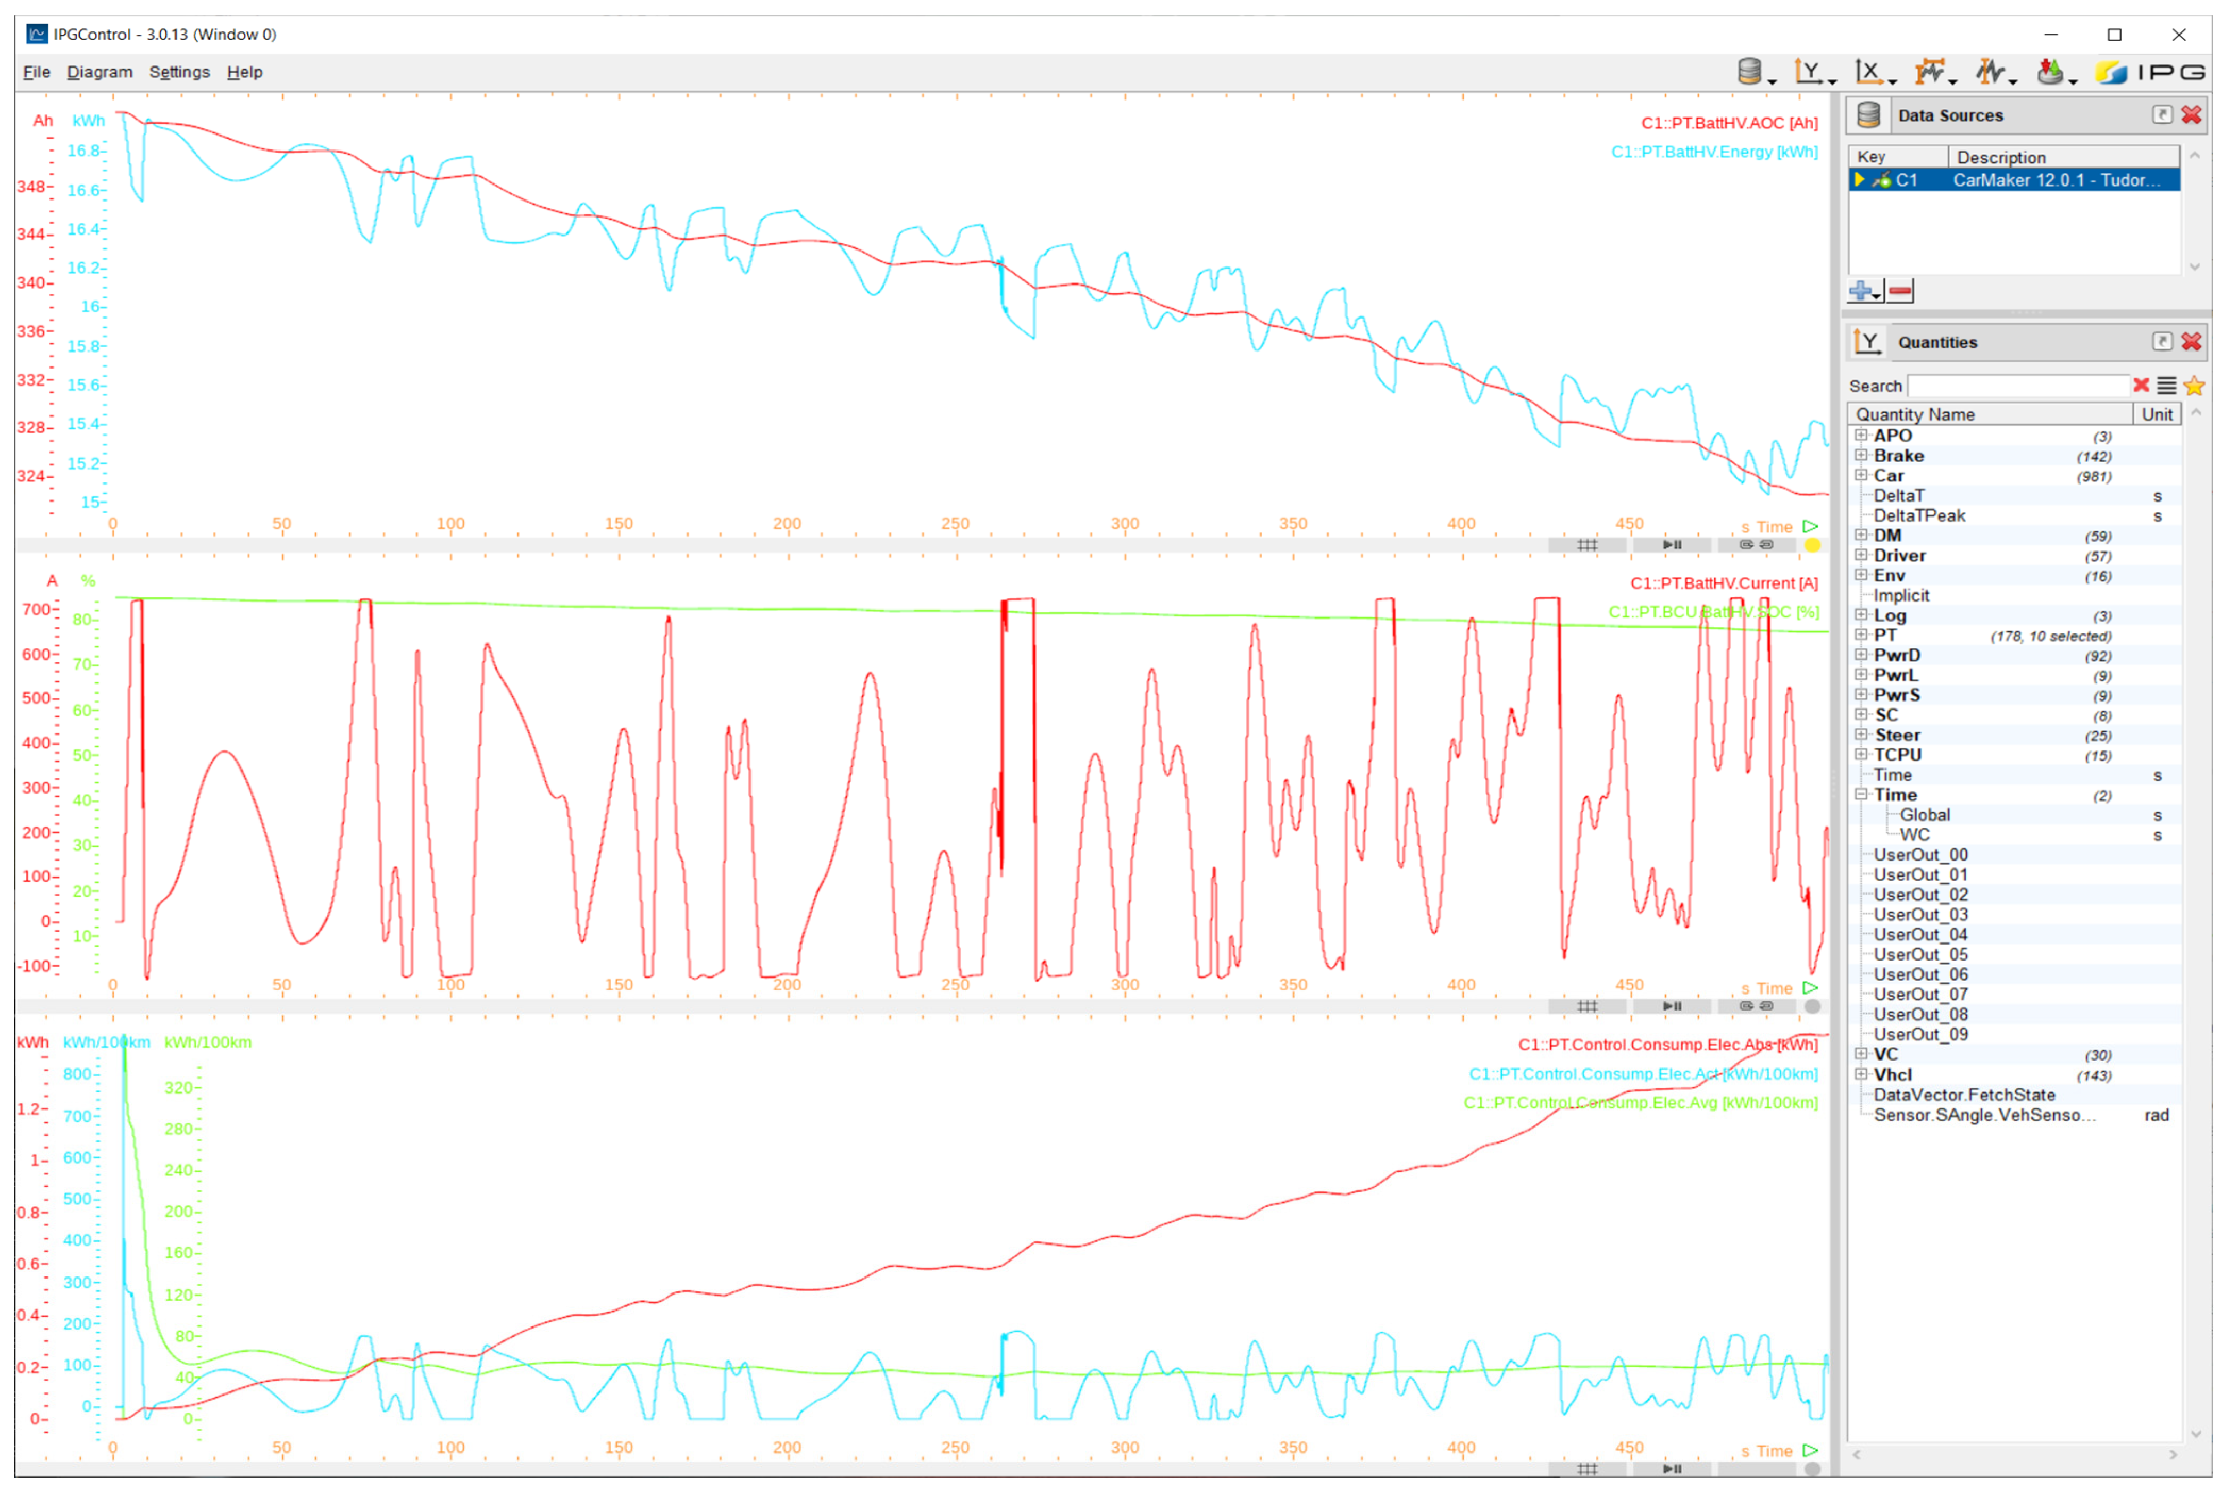Screen dimensions: 2230x1494
Task: Click the red minus remove data source icon
Action: pos(1900,290)
